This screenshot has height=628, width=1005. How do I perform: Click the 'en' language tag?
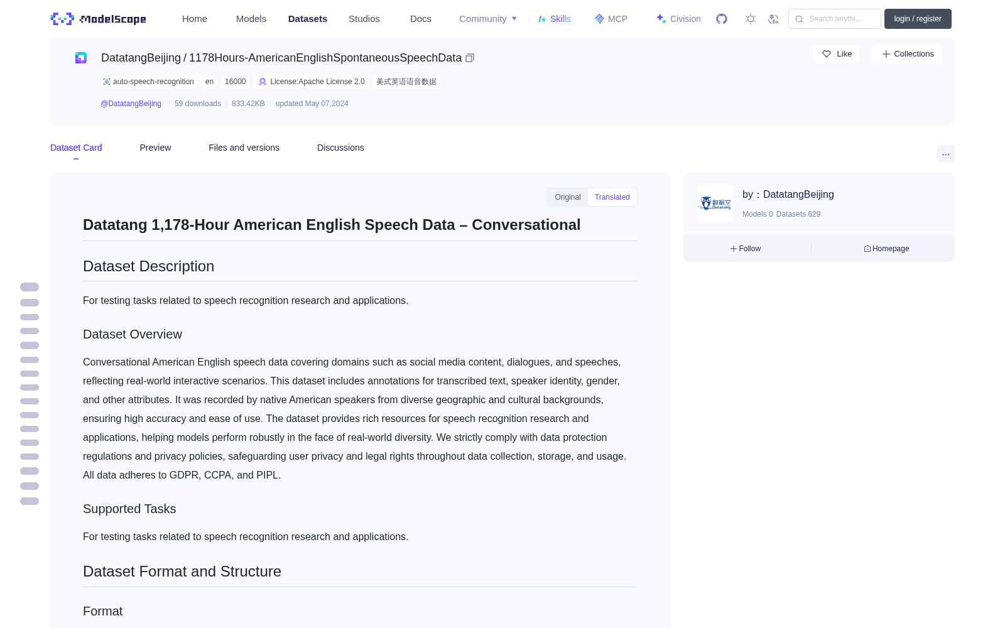coord(209,82)
